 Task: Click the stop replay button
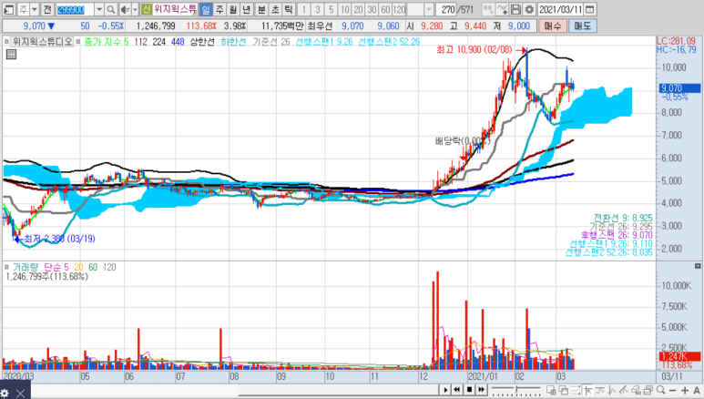[469, 390]
